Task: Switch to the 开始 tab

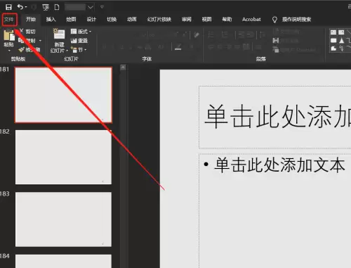Action: (31, 19)
